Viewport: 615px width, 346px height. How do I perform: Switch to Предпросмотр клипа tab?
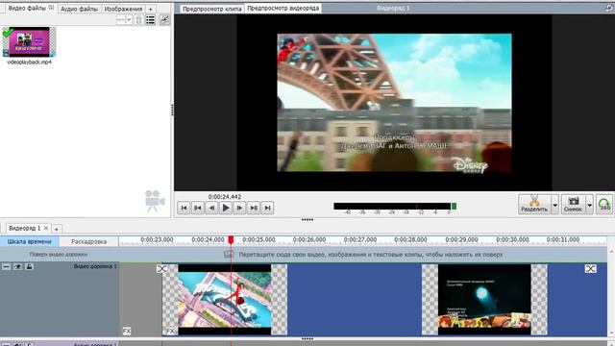[211, 9]
